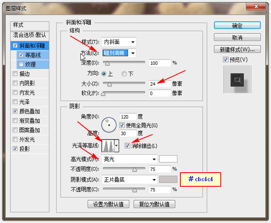Click the 设置为默认值 button

[108, 204]
